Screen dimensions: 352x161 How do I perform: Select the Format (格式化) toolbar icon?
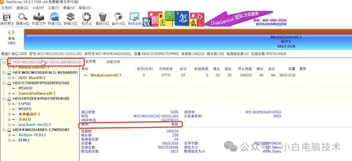(86, 19)
